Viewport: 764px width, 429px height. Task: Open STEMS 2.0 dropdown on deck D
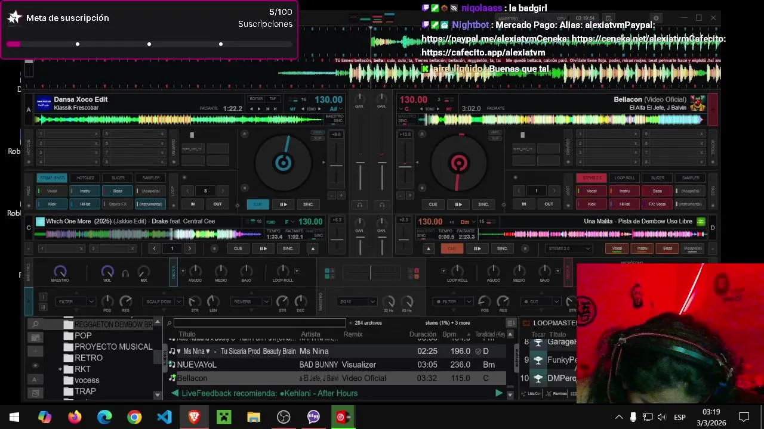pyautogui.click(x=569, y=248)
